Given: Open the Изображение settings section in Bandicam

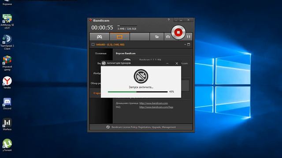Looking at the screenshot, I should [x=97, y=73].
